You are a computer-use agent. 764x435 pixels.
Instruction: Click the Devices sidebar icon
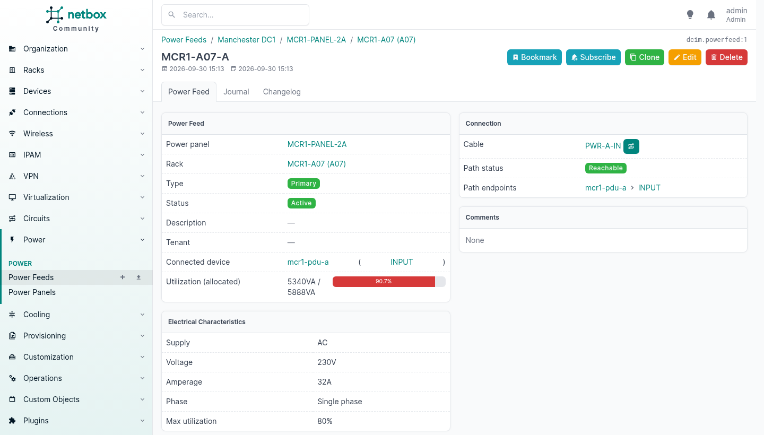[x=12, y=91]
